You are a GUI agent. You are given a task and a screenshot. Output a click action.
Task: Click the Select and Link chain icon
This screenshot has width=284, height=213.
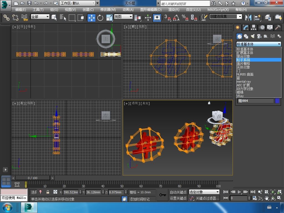(x=6, y=17)
